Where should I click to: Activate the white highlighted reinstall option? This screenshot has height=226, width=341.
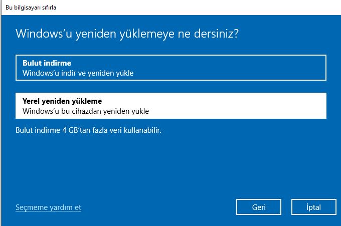[170, 106]
